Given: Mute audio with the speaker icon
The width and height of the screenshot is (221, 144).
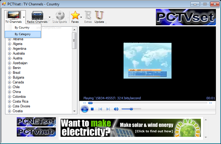Looking at the screenshot, I should (116, 109).
